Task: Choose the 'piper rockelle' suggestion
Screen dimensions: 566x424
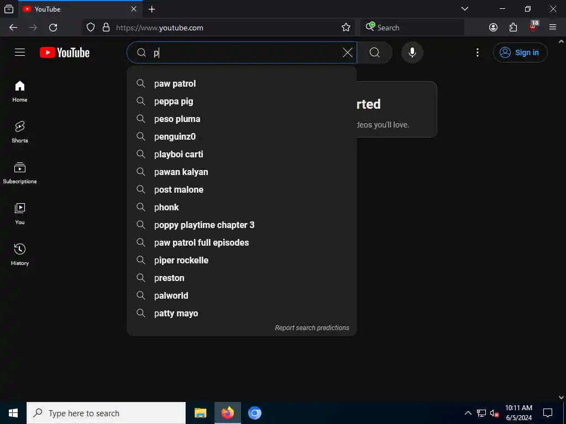Action: tap(242, 261)
